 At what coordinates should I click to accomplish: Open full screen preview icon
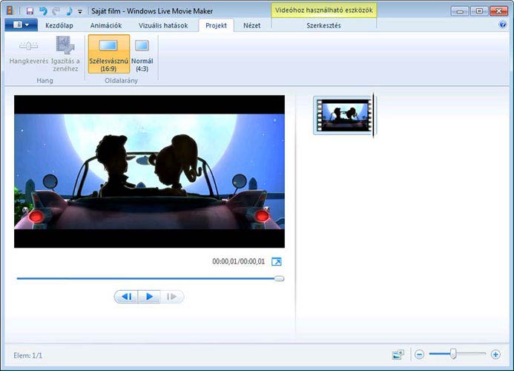pyautogui.click(x=277, y=261)
